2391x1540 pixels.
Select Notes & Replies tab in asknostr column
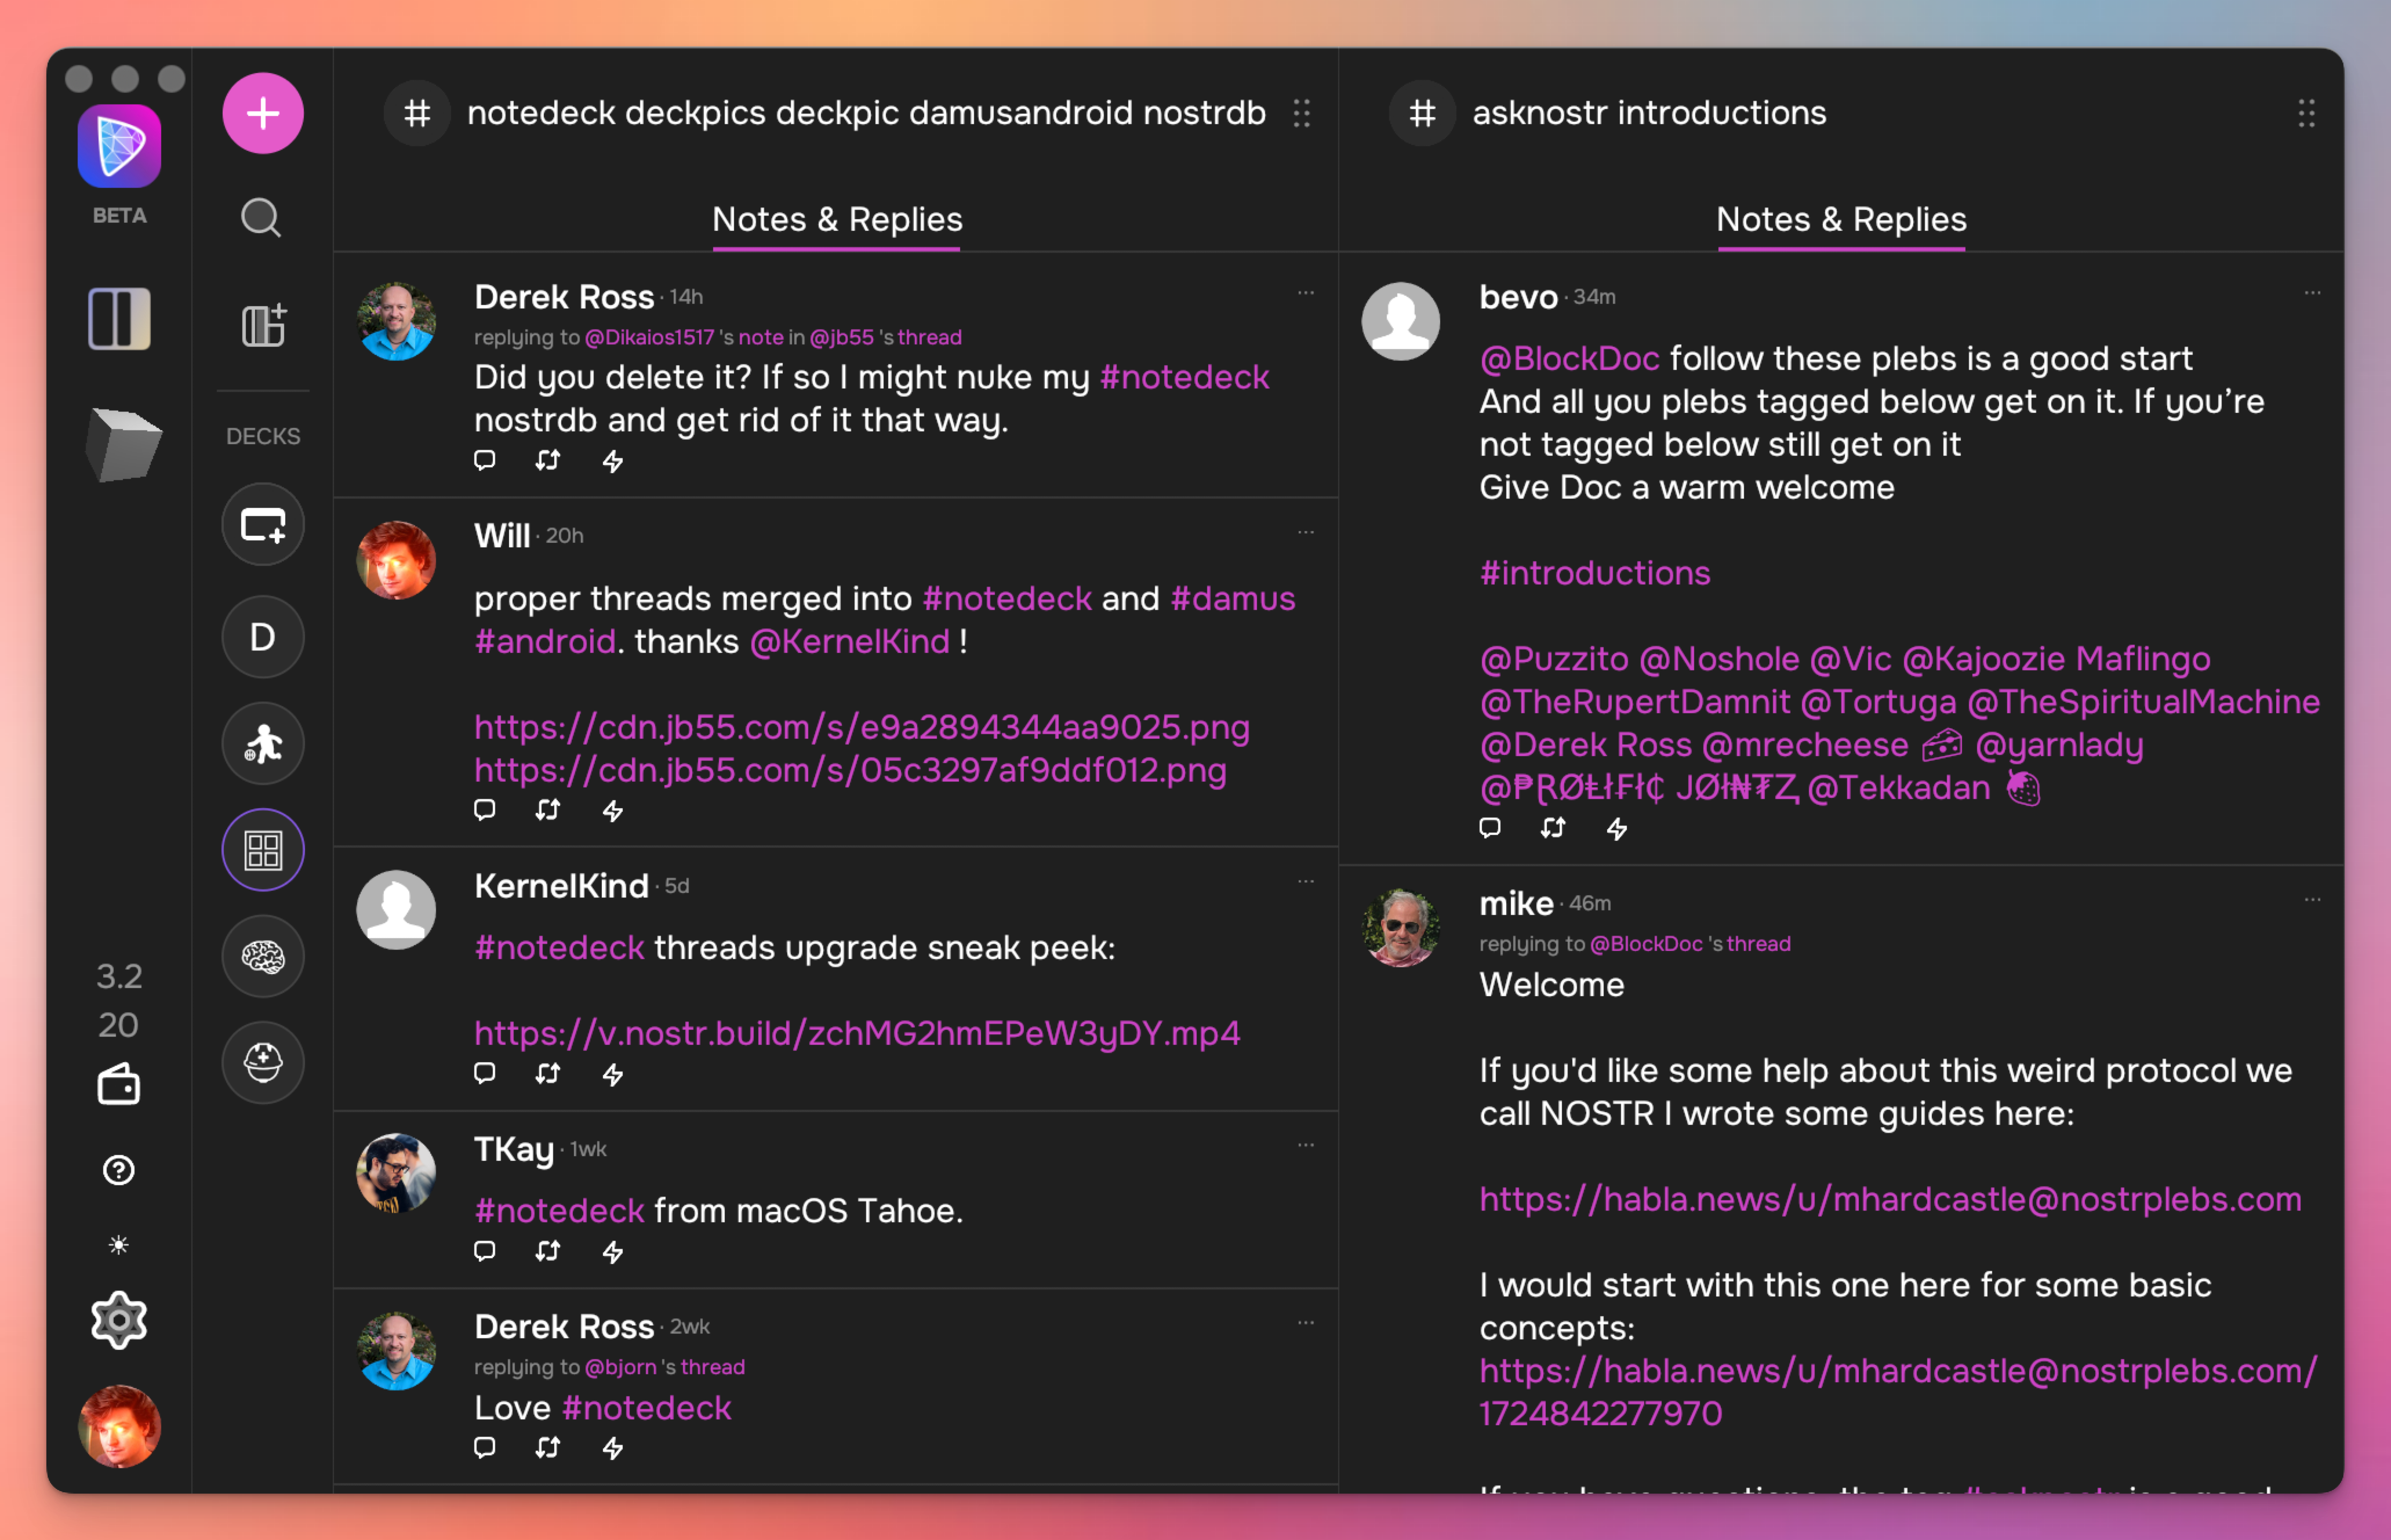(x=1841, y=220)
